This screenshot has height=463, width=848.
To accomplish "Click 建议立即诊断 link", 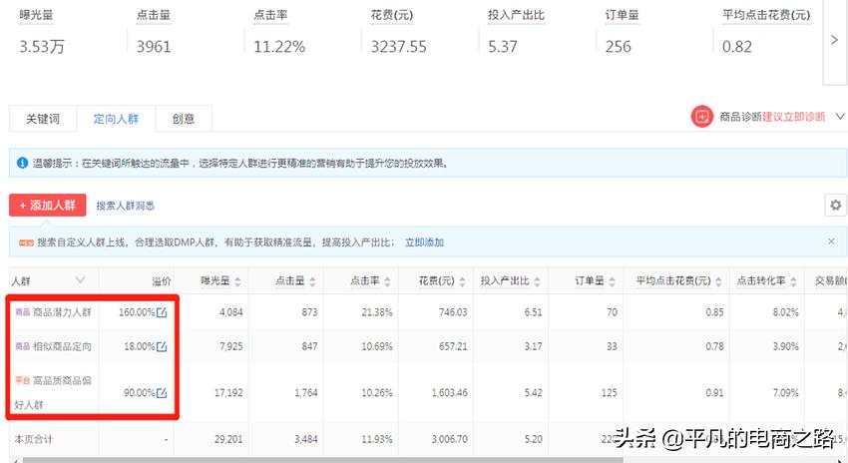I will pos(794,117).
